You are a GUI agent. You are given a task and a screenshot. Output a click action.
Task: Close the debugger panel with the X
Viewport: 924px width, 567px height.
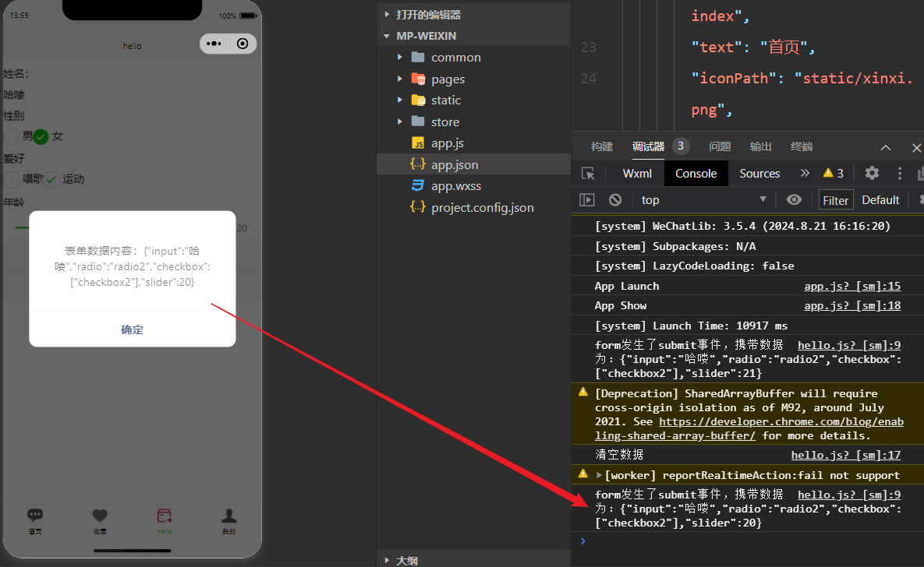tap(916, 147)
